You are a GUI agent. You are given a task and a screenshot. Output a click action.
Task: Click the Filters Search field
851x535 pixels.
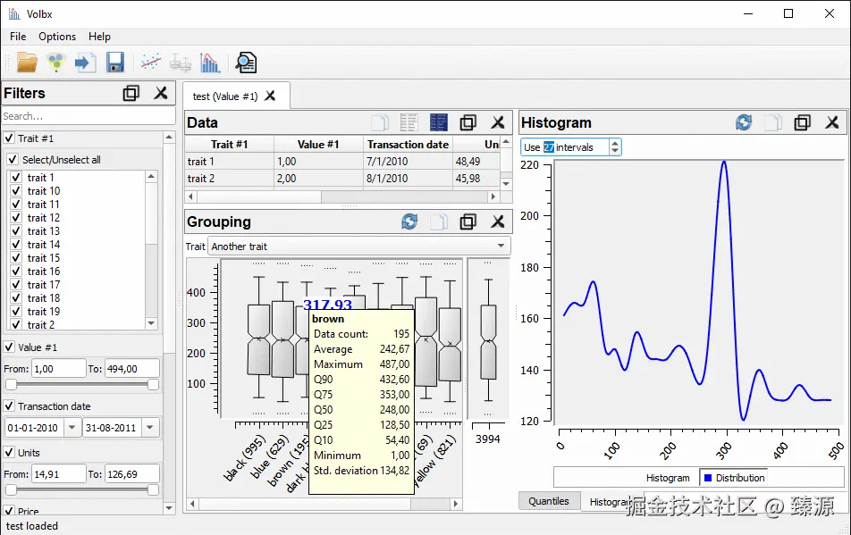tap(88, 116)
